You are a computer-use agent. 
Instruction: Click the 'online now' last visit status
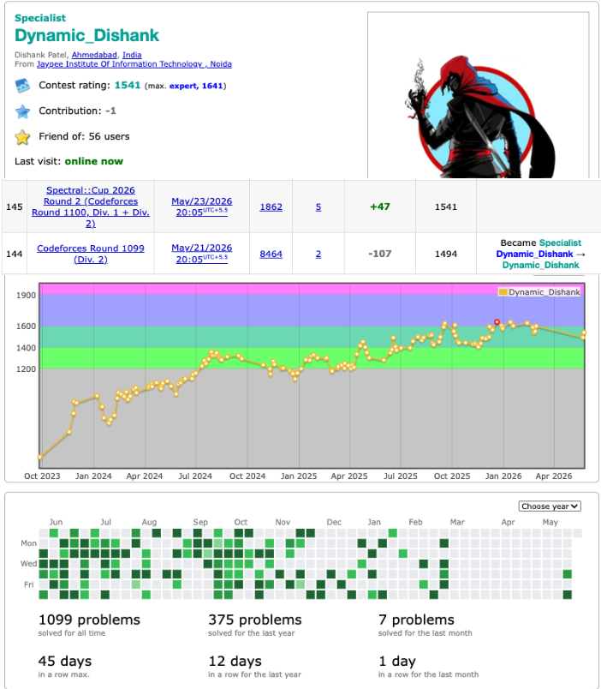click(x=94, y=161)
